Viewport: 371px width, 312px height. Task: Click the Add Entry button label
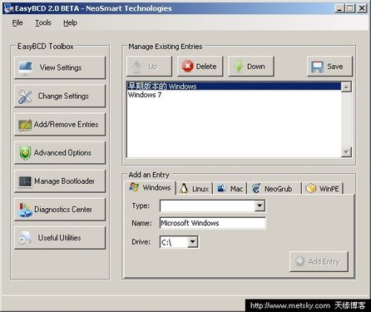pyautogui.click(x=324, y=261)
